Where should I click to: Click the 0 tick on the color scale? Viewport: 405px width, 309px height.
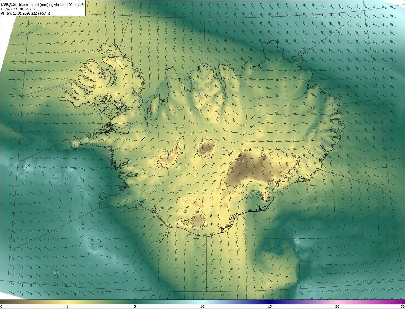coord(1,306)
